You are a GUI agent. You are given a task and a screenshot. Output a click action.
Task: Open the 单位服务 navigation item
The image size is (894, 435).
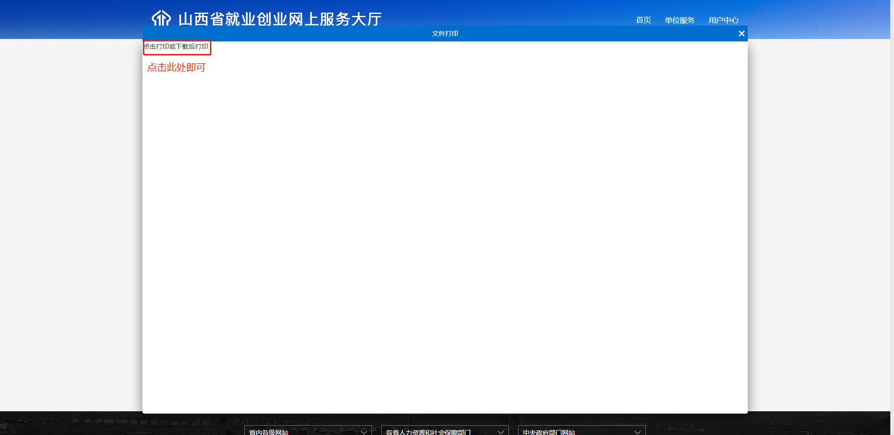coord(680,20)
